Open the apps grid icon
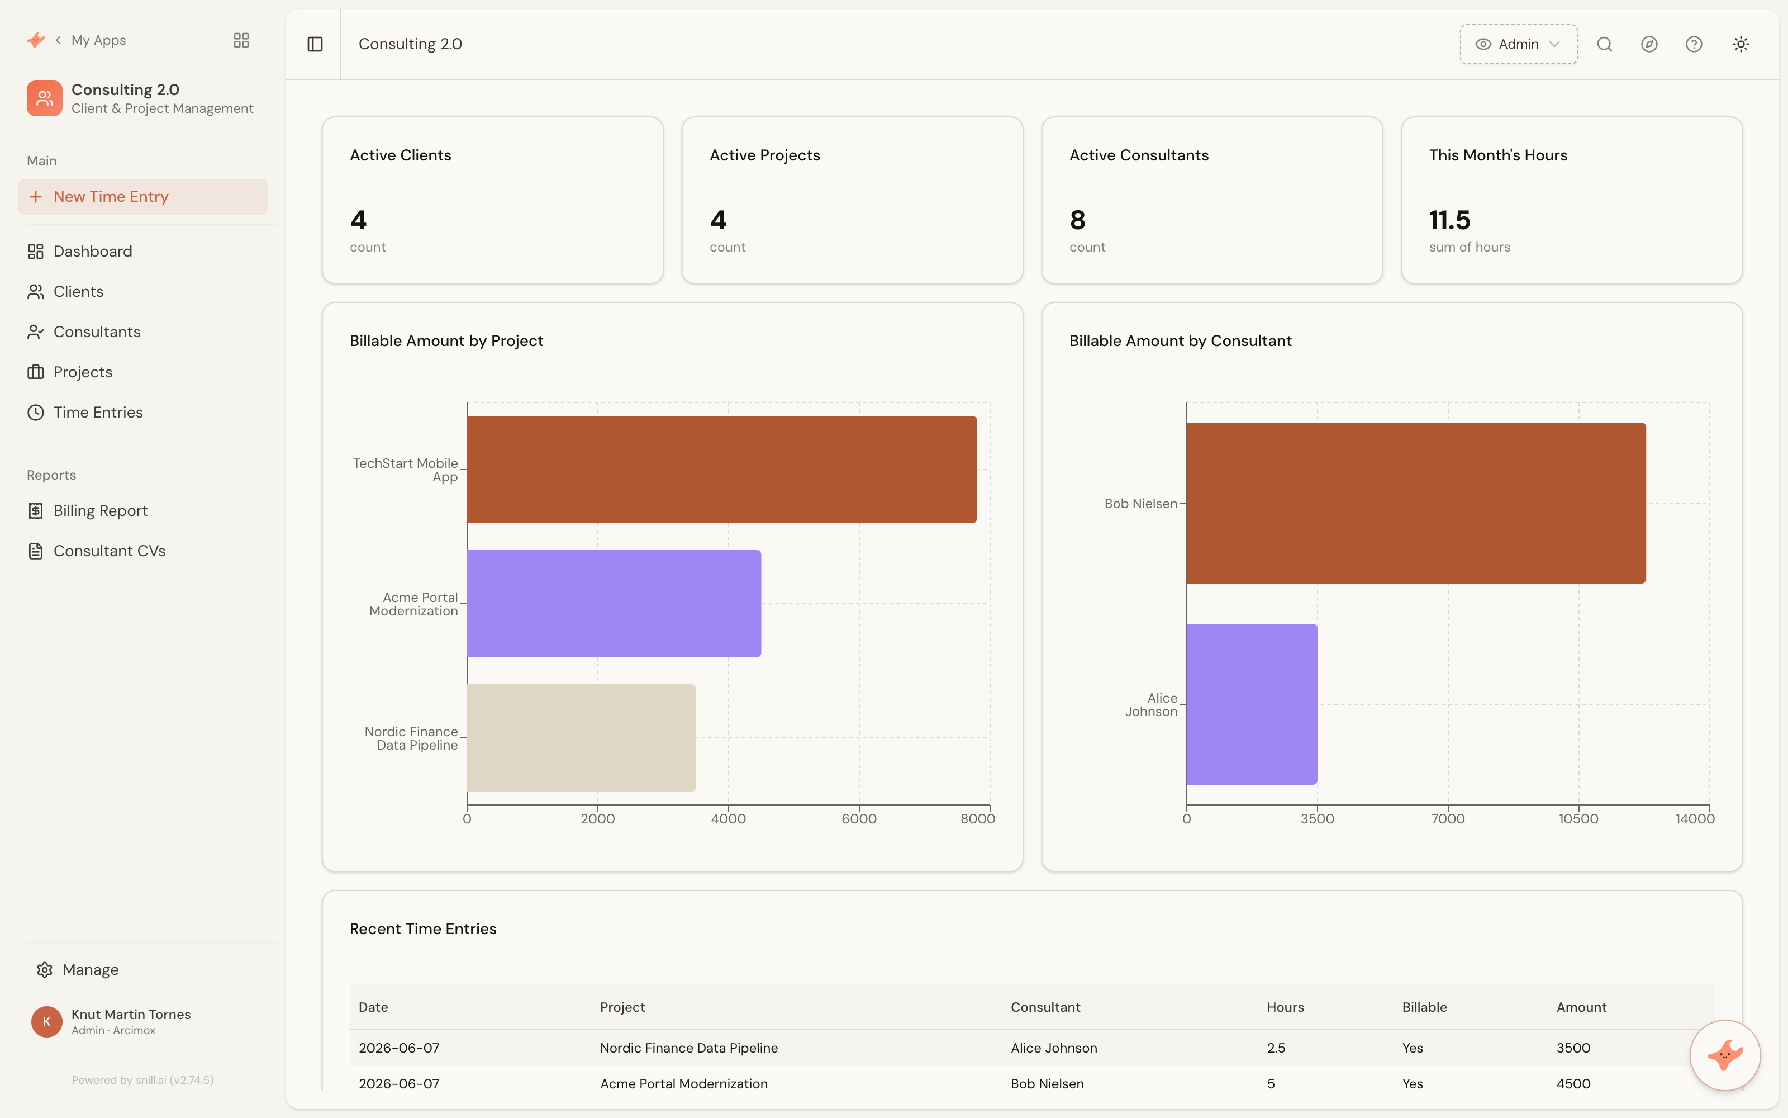Screen dimensions: 1788x1118 (x=241, y=40)
